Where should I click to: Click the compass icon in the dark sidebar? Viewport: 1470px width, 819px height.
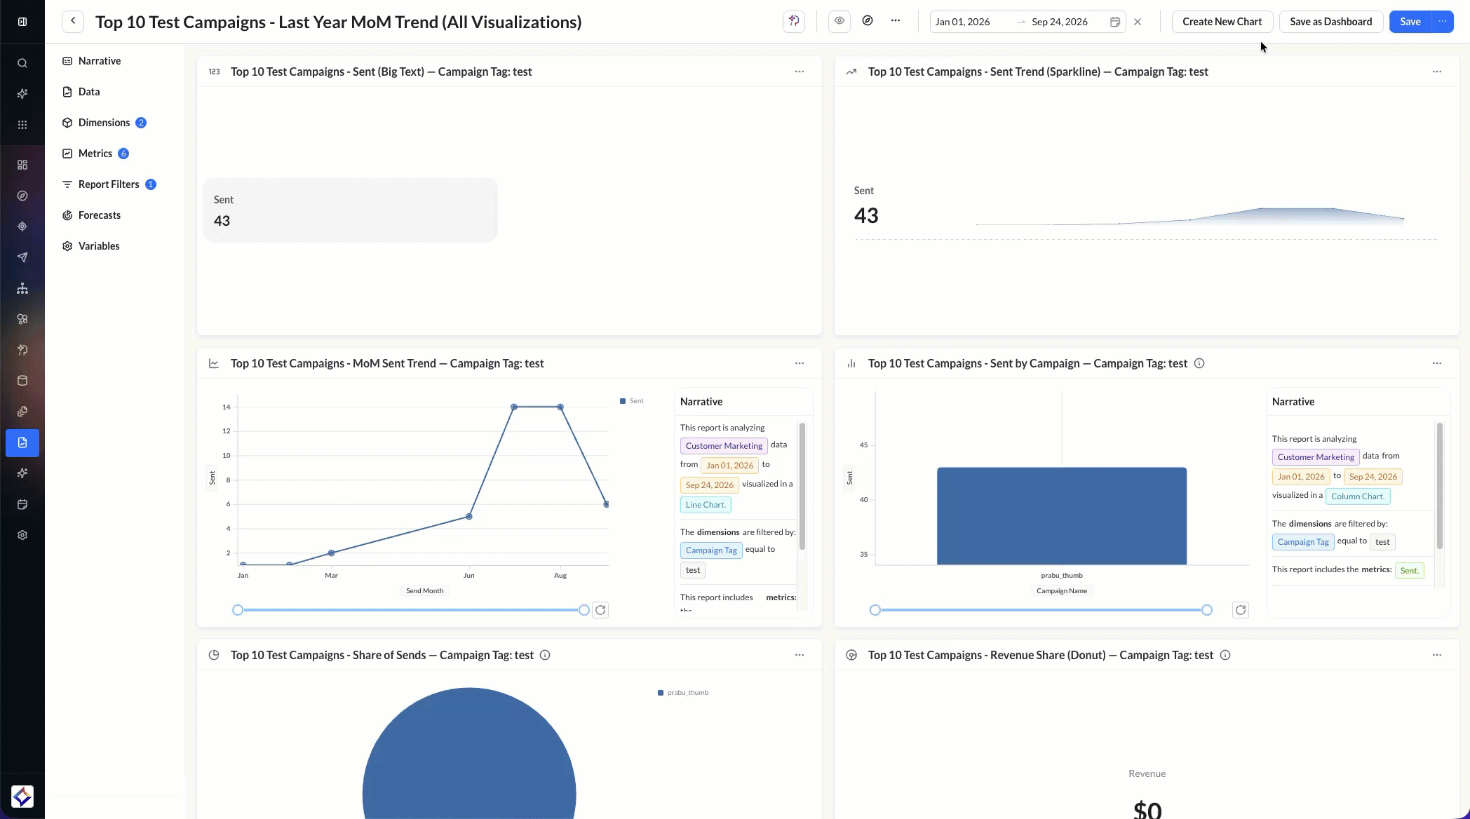pos(22,196)
